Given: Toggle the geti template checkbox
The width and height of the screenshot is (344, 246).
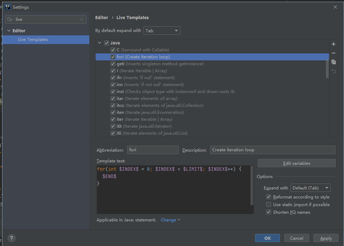Looking at the screenshot, I should (x=113, y=64).
